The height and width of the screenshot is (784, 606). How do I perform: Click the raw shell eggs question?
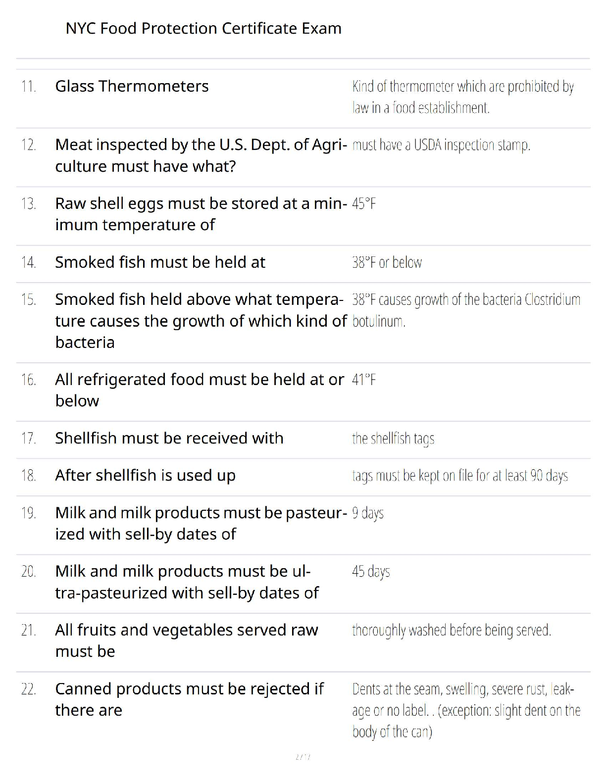tap(201, 214)
